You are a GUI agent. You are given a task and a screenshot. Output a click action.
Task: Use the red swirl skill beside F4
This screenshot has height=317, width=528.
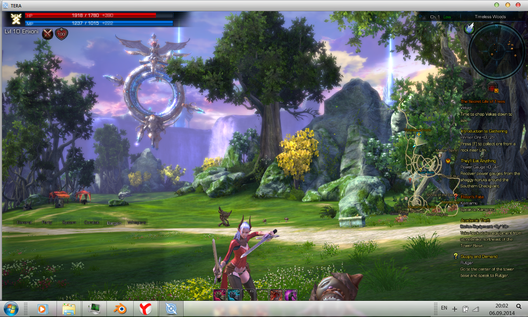click(x=276, y=295)
